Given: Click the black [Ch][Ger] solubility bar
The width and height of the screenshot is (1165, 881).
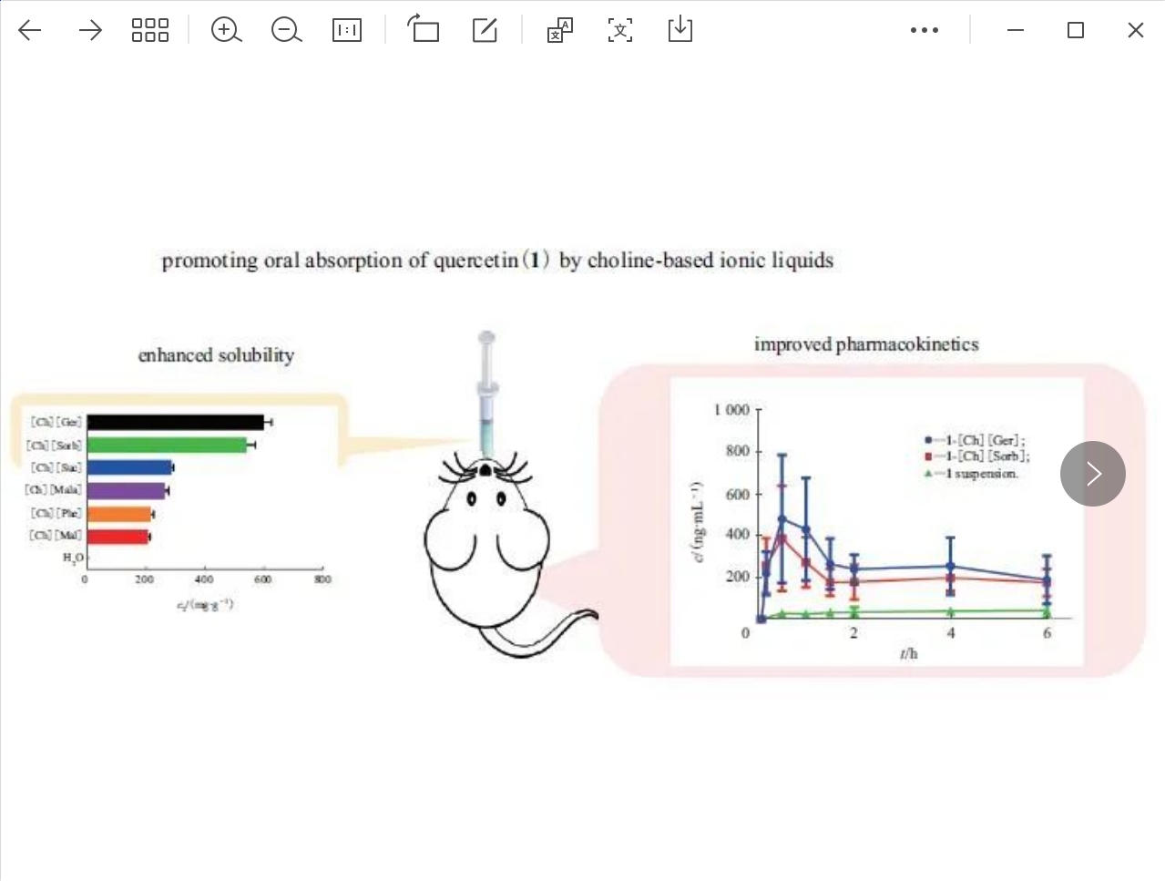Looking at the screenshot, I should 175,422.
